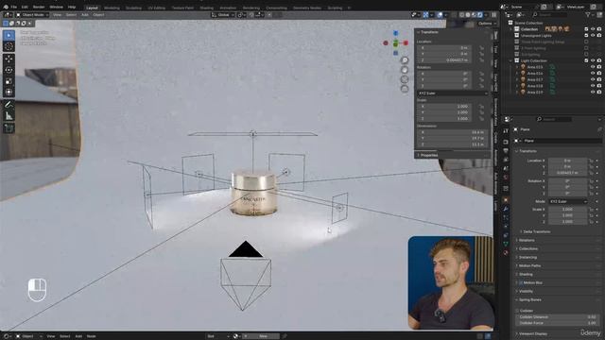Click the Move view (pan) gizmo icon
605x340 pixels.
405,70
